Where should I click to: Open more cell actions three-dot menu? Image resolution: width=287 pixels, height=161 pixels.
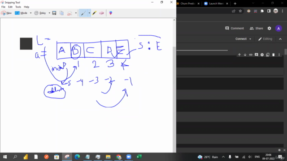279,55
